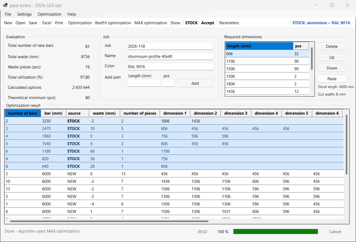The width and height of the screenshot is (356, 242).
Task: Click the Paste button
Action: coord(332,79)
